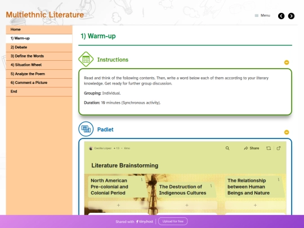Image resolution: width=304 pixels, height=228 pixels.
Task: Open the Home page in sidebar
Action: tap(39, 29)
